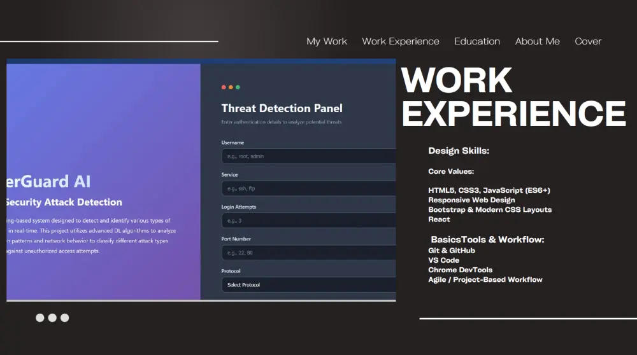Open the Select Protocol dropdown

[309, 285]
